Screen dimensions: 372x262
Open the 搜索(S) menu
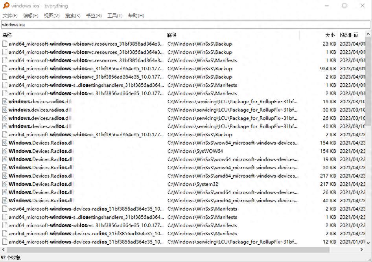pos(73,16)
